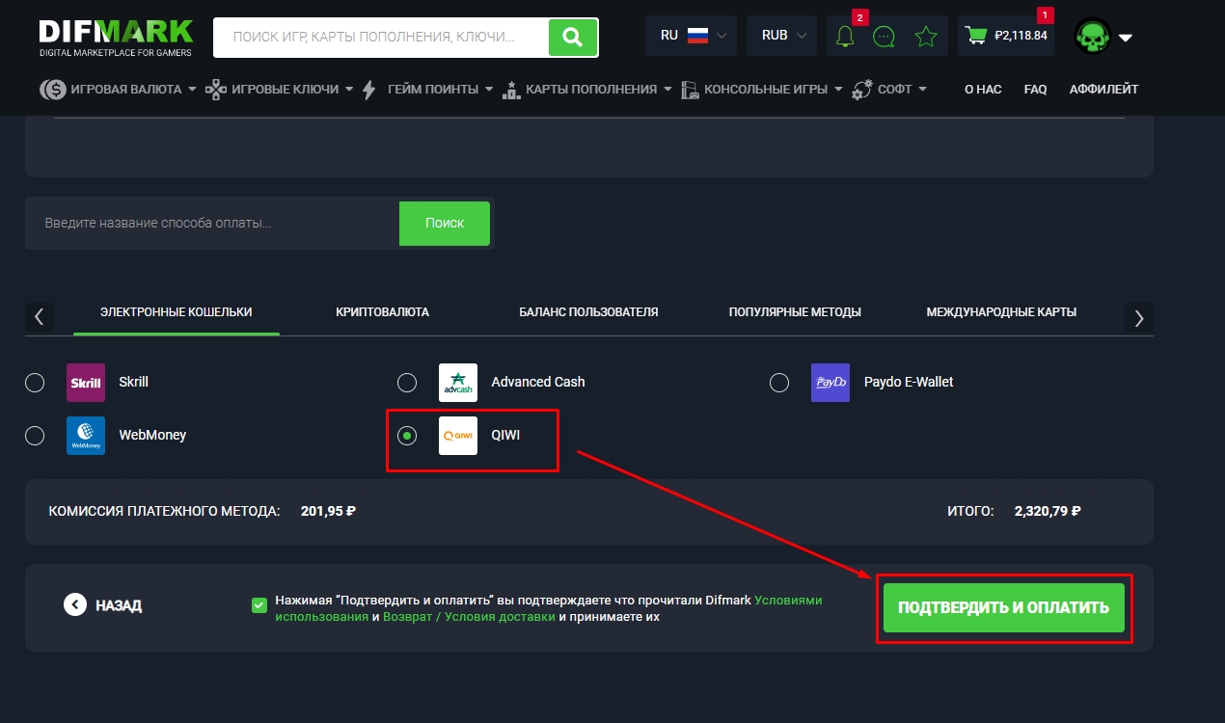
Task: Focus the main game search field
Action: click(x=381, y=38)
